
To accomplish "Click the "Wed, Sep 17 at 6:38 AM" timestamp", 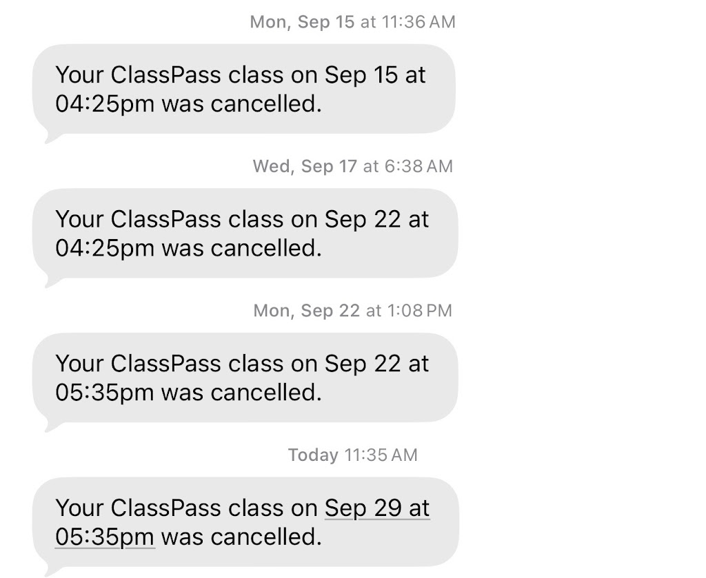I will point(352,166).
